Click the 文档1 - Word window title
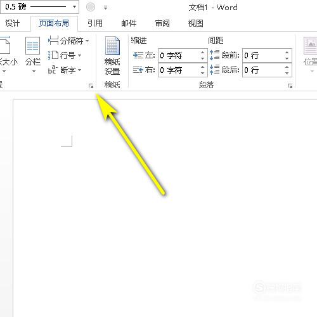 [x=213, y=8]
